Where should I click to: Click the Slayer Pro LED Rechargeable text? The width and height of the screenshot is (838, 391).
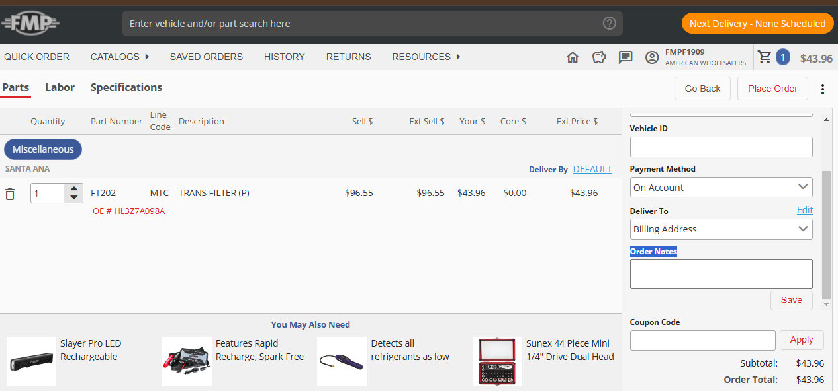(x=91, y=350)
